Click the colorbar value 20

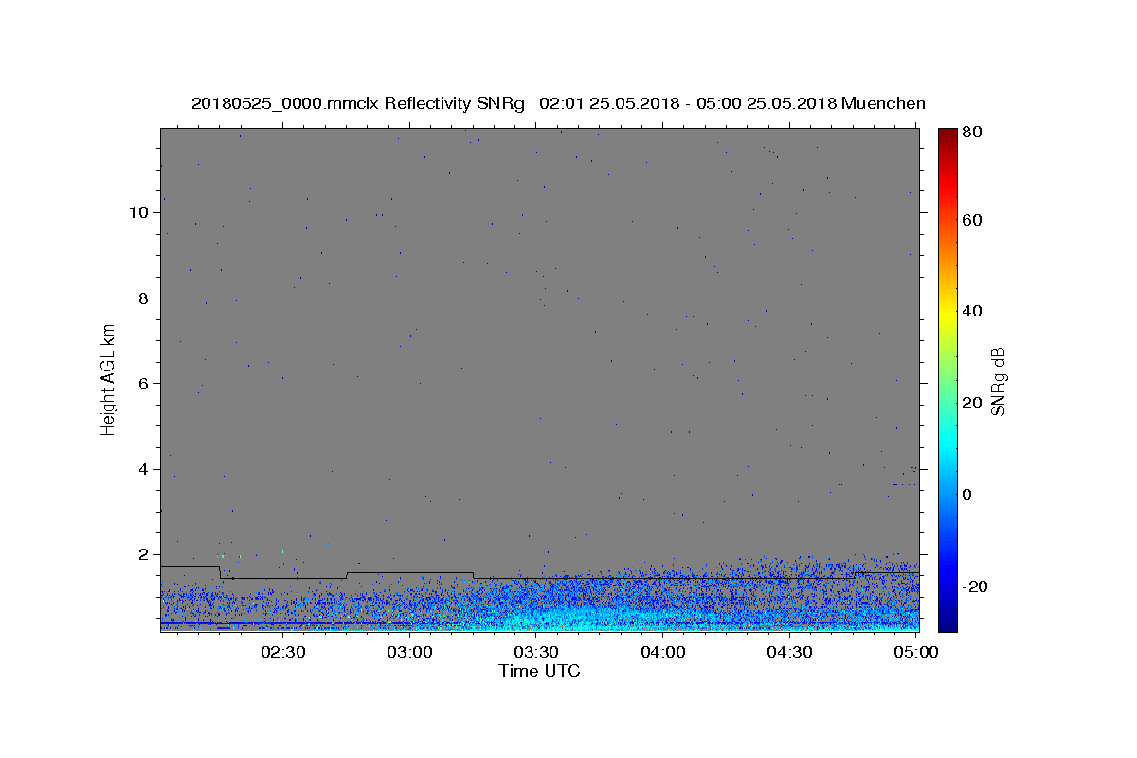pyautogui.click(x=974, y=403)
